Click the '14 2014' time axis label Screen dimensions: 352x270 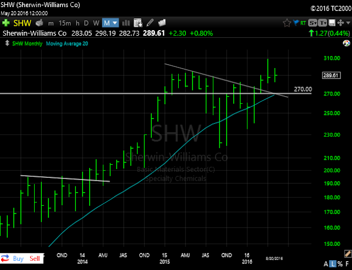point(82,258)
